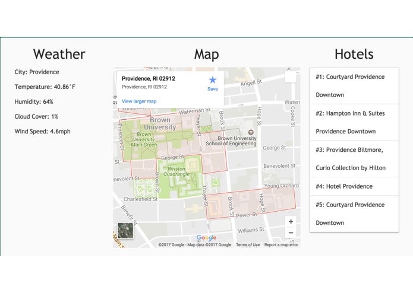Click the Charlesfield St label on map
Screen dimensions: 413x293
tap(141, 199)
